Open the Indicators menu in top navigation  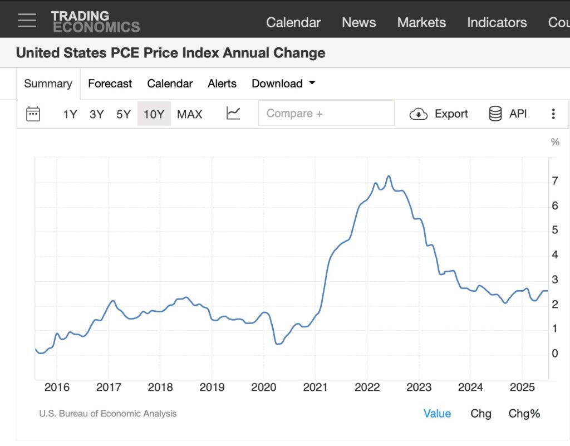click(497, 22)
